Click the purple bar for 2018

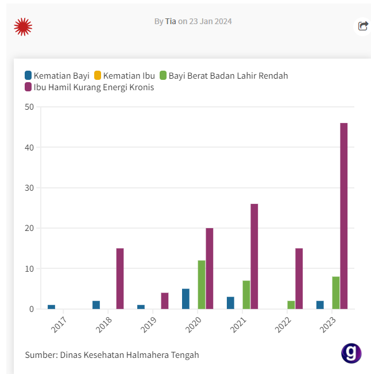pos(119,279)
